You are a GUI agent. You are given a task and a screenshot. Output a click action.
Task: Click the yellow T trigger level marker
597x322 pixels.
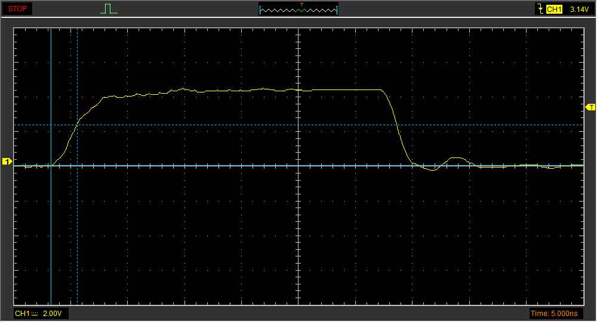(590, 107)
